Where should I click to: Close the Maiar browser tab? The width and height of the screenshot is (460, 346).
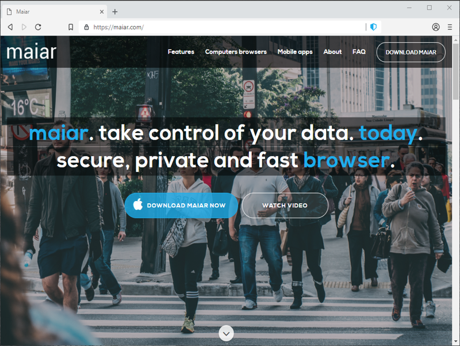pyautogui.click(x=102, y=12)
